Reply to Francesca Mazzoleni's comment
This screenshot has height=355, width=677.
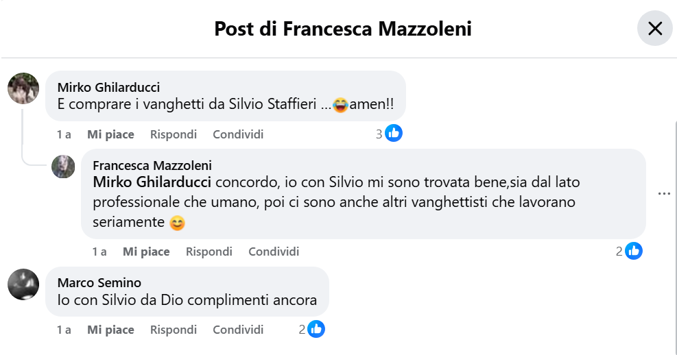pyautogui.click(x=209, y=252)
